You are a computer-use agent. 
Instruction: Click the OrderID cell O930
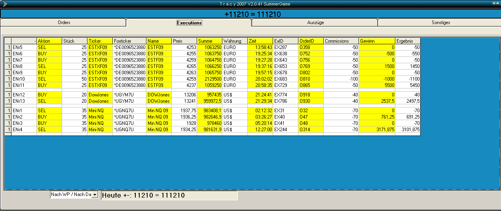pyautogui.click(x=311, y=101)
